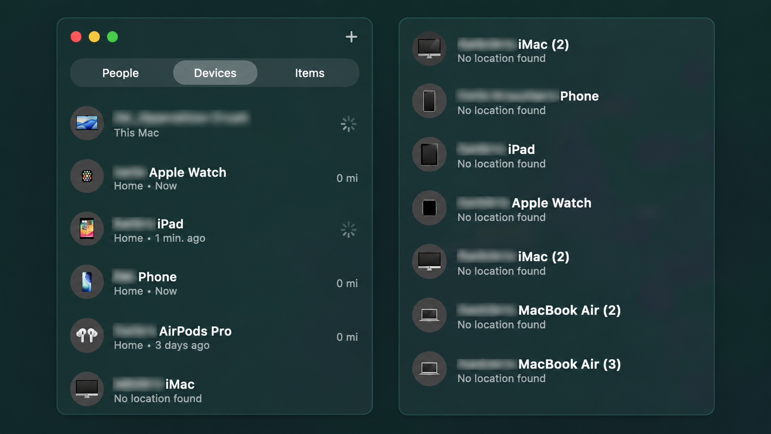Image resolution: width=771 pixels, height=434 pixels.
Task: Open the Items tab
Action: point(309,73)
